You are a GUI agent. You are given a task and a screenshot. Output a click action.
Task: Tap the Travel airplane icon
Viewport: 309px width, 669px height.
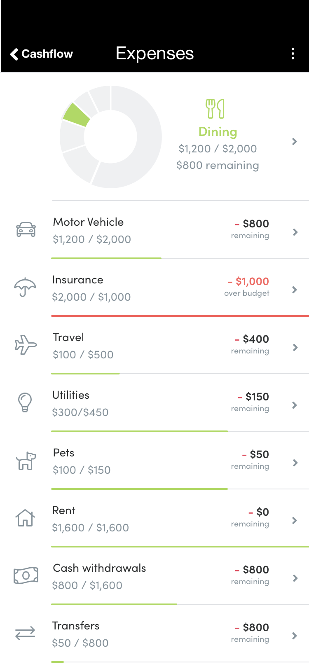pyautogui.click(x=26, y=345)
